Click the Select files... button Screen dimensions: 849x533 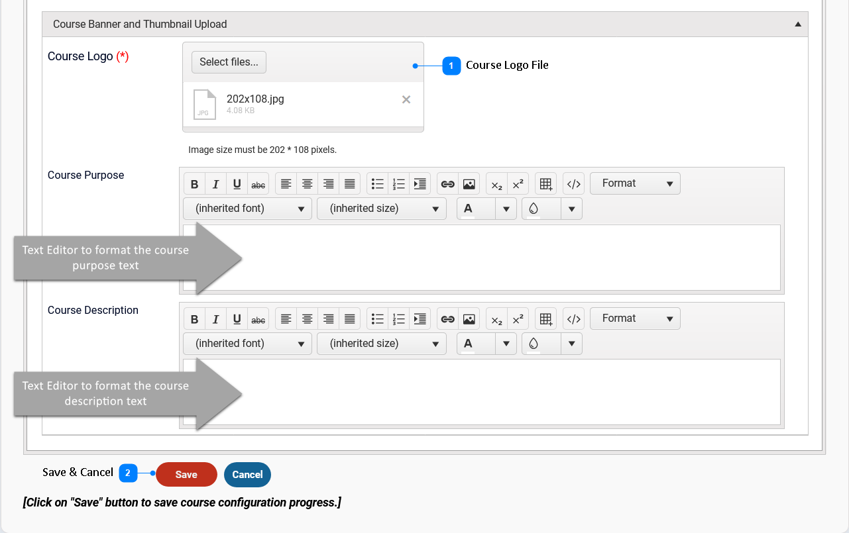[229, 62]
